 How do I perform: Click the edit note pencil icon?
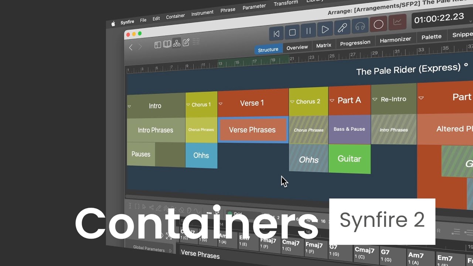[x=186, y=42]
